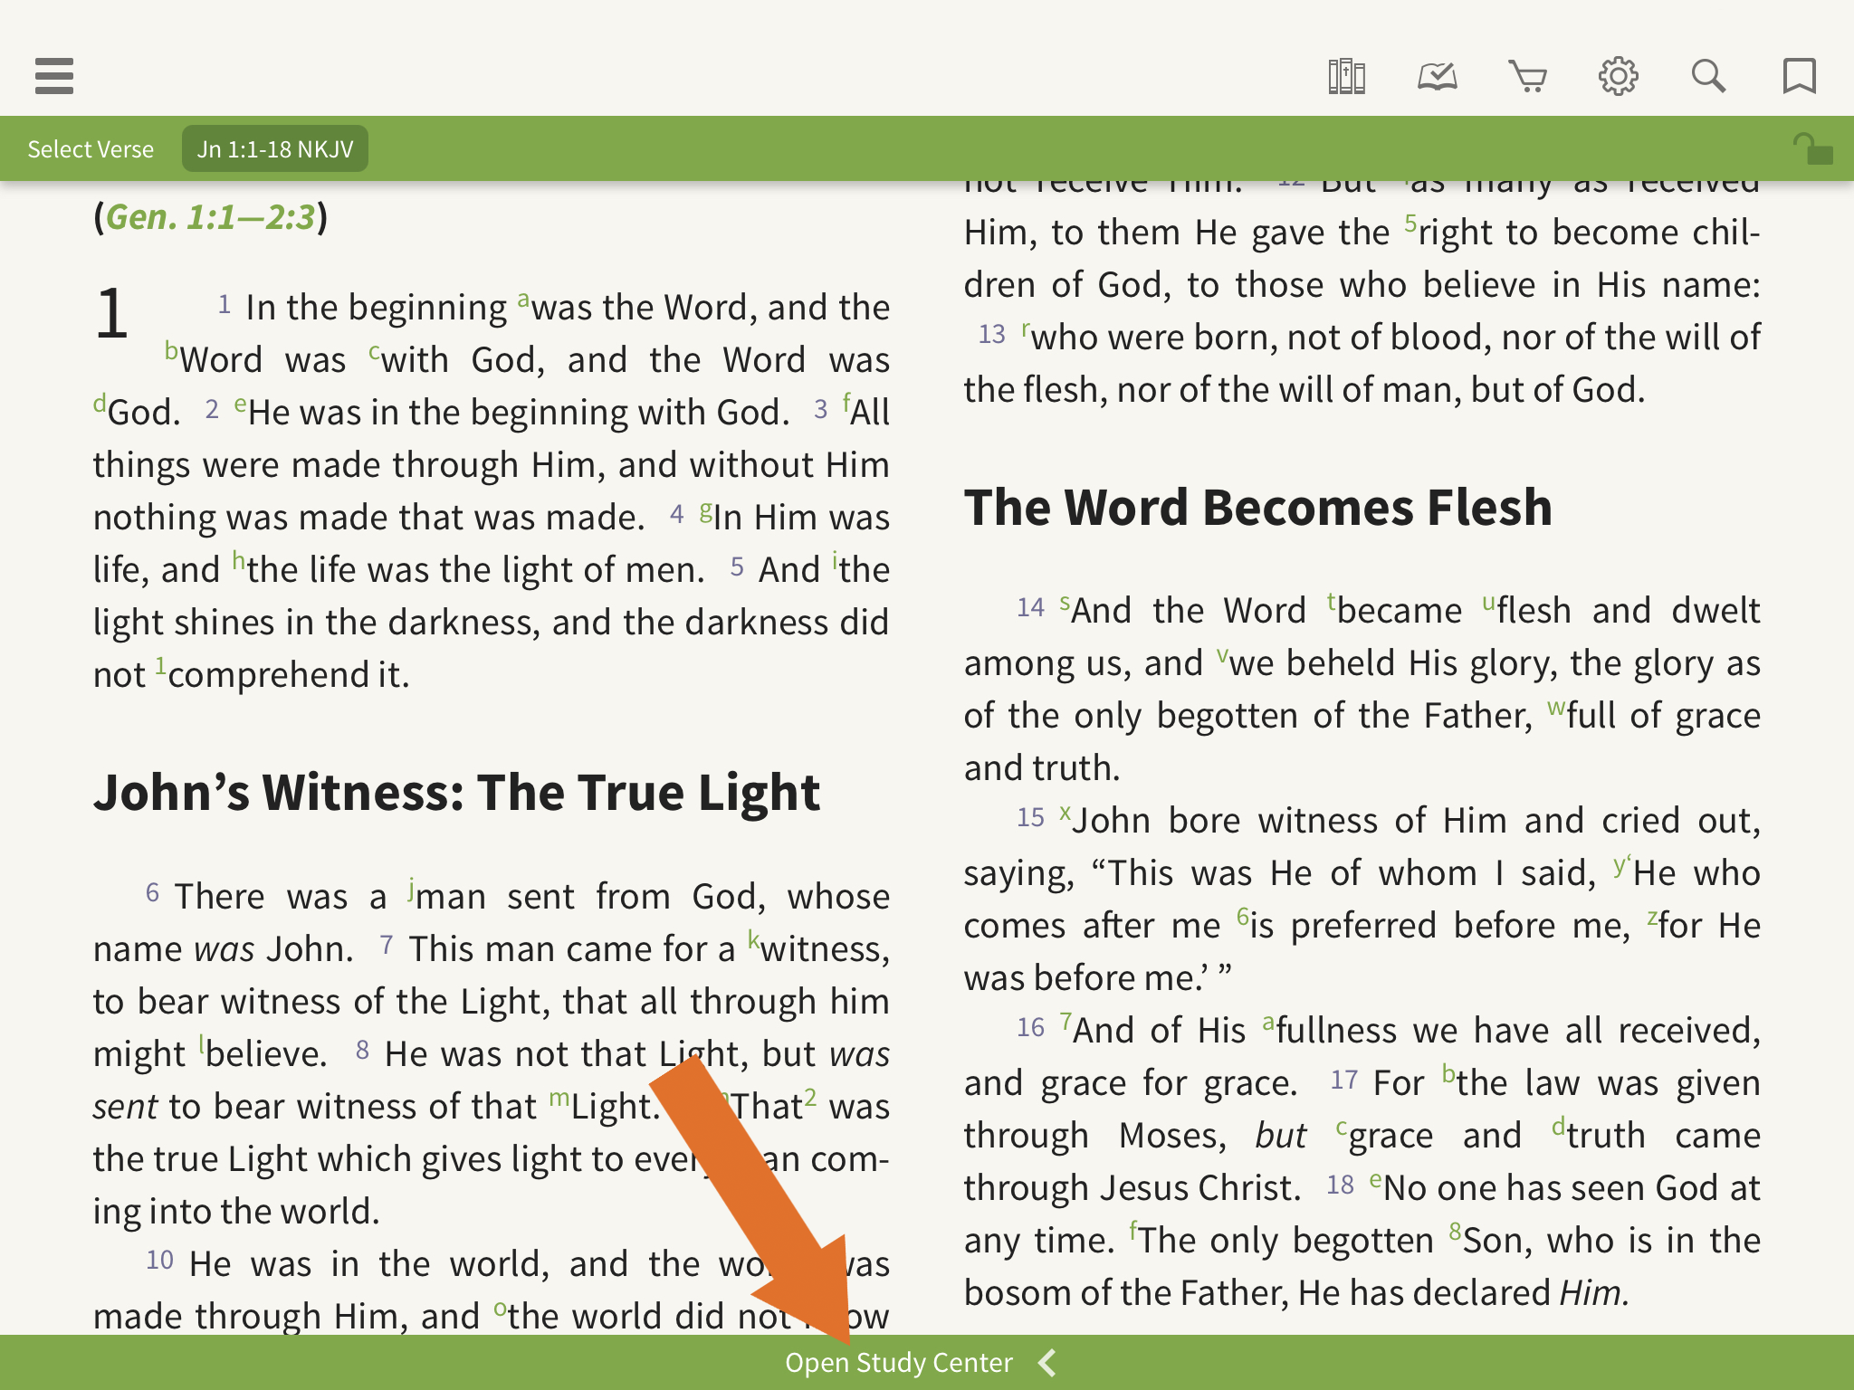Open footnote 1 before 'comprehend it'

pyautogui.click(x=160, y=666)
